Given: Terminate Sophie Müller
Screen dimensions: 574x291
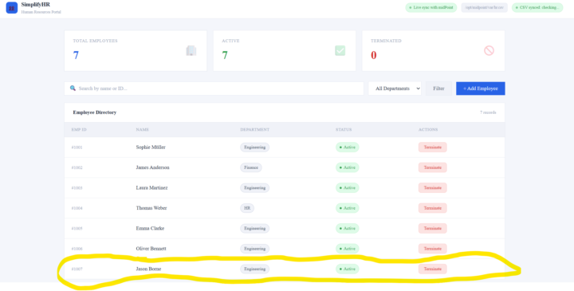Looking at the screenshot, I should 433,147.
